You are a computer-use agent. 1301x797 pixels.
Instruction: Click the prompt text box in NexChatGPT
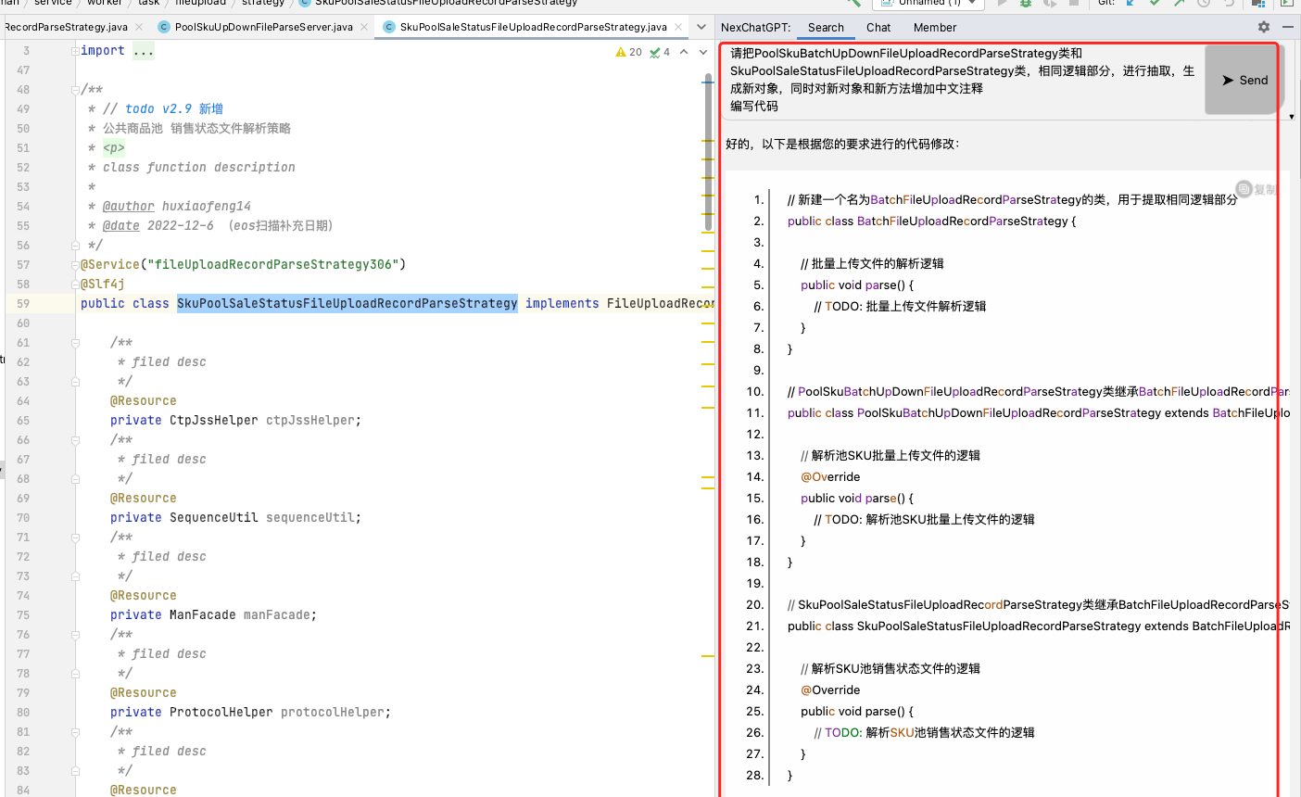964,80
